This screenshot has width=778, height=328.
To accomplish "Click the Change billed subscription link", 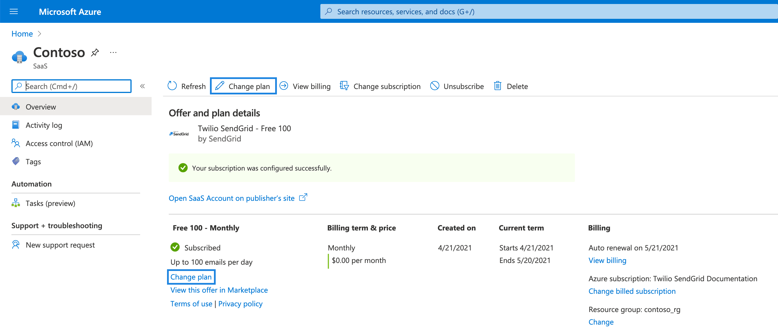I will (632, 291).
